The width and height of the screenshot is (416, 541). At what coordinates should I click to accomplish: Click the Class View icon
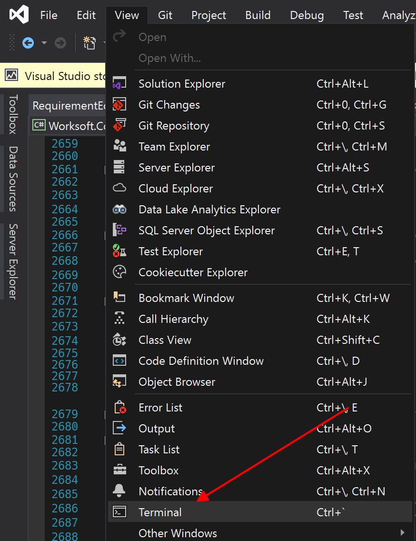pos(119,340)
